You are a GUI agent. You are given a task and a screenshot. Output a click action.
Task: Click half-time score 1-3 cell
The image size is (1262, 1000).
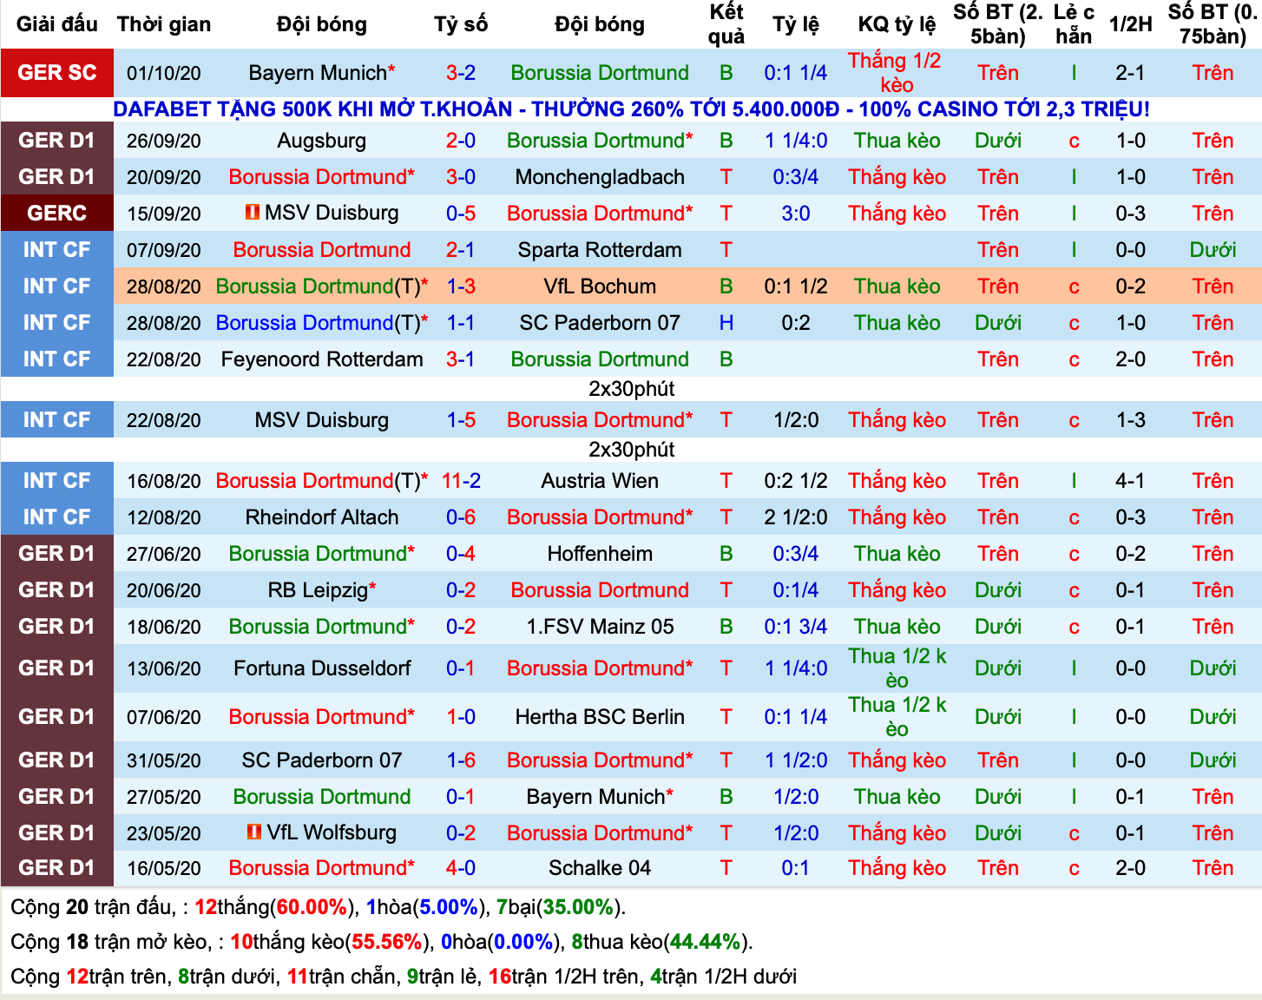click(x=1130, y=420)
